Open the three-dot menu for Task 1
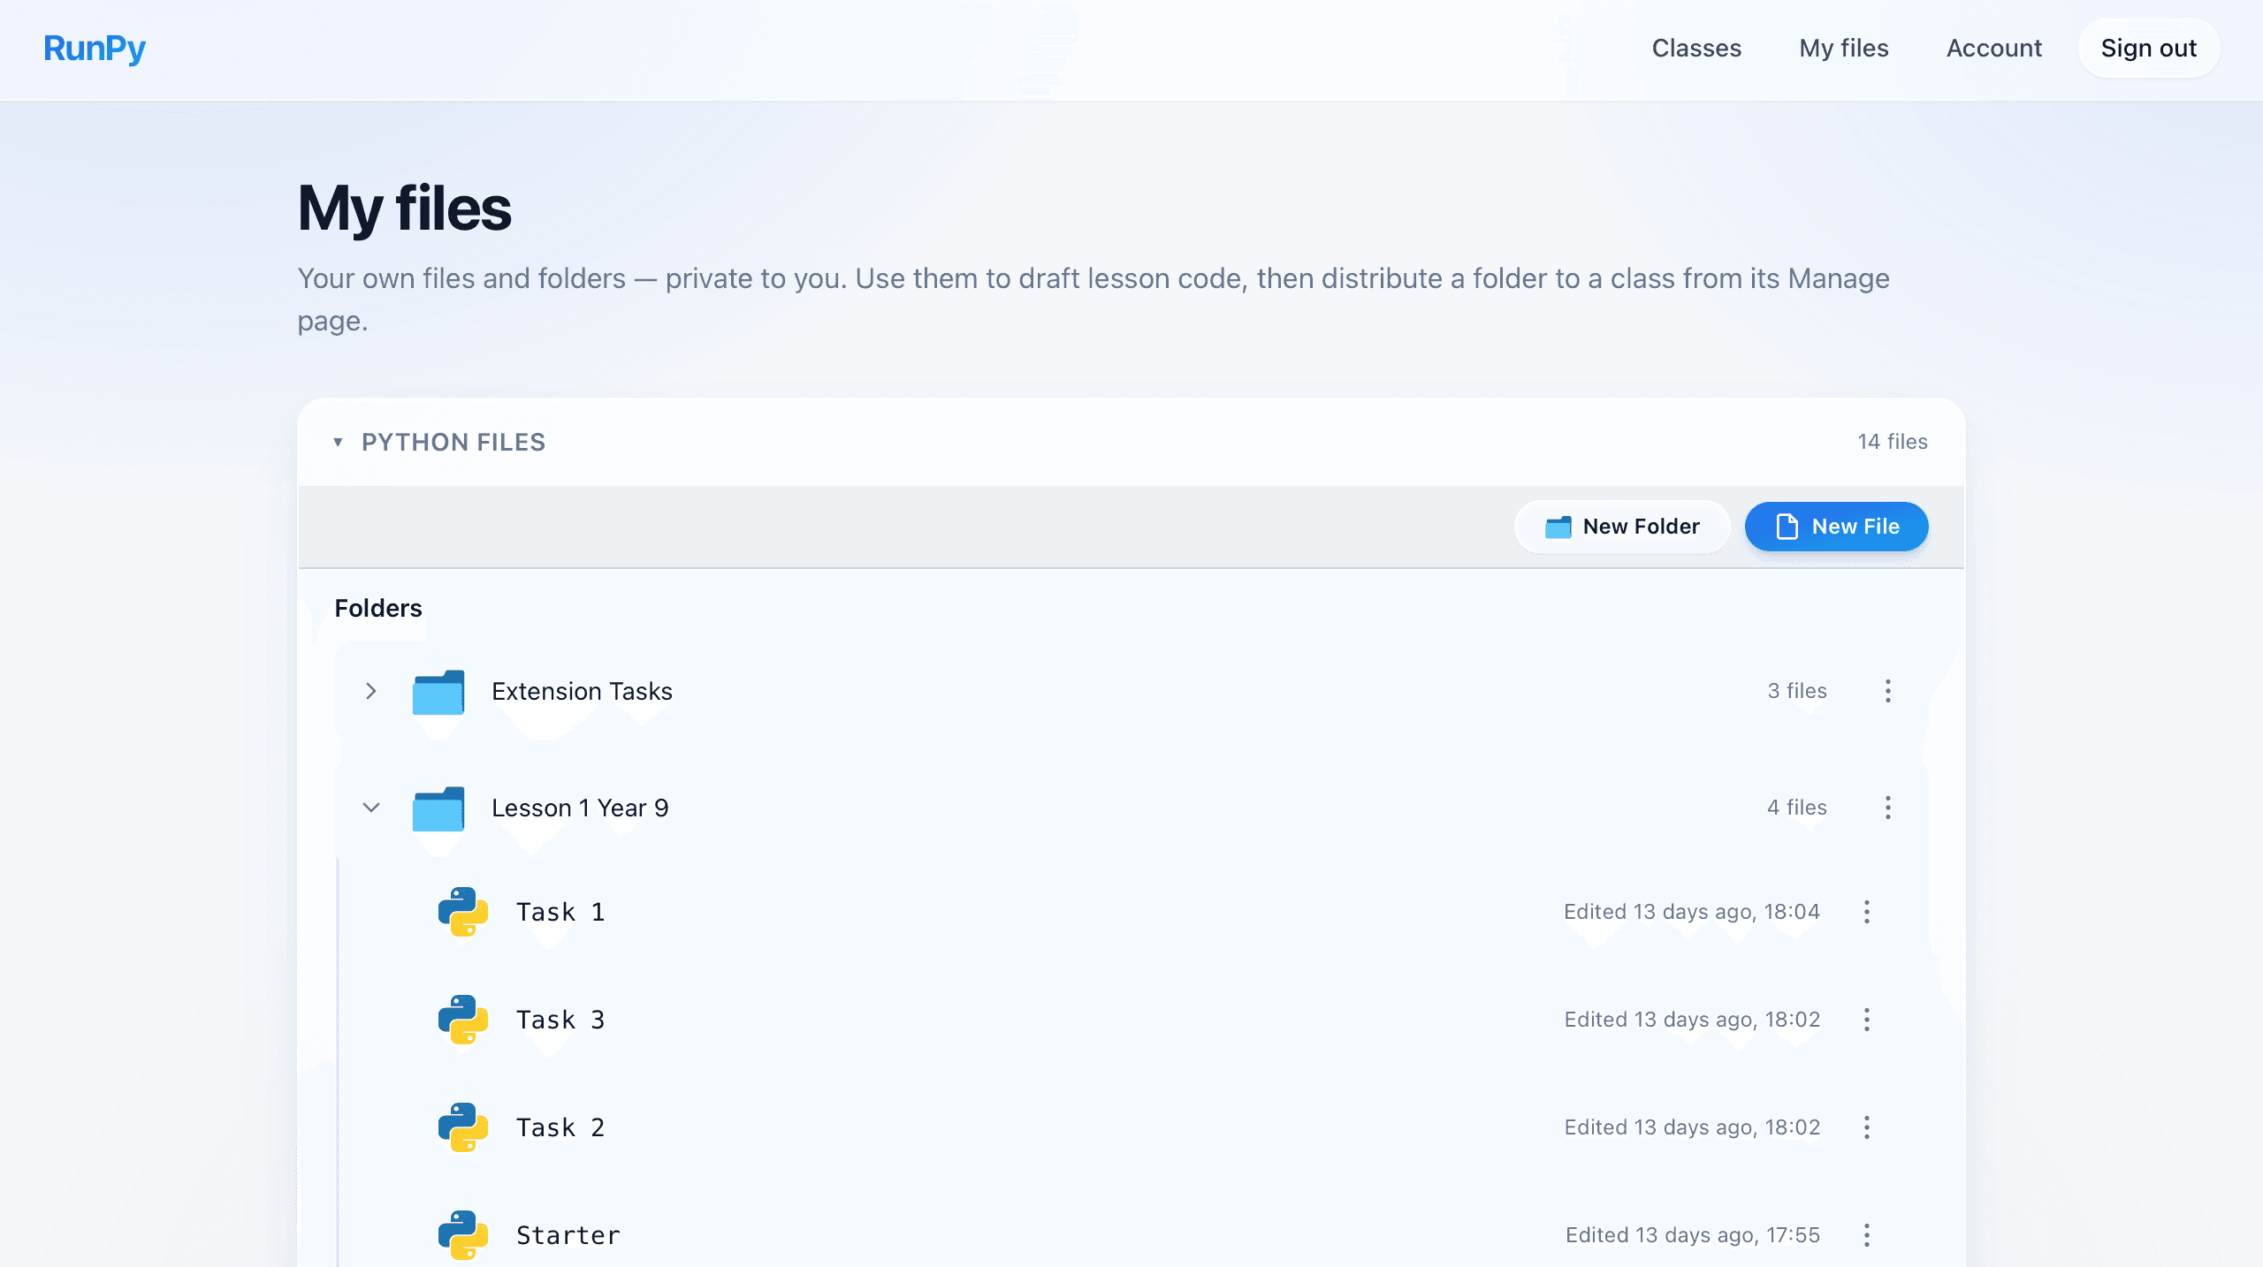This screenshot has height=1267, width=2263. [1866, 912]
